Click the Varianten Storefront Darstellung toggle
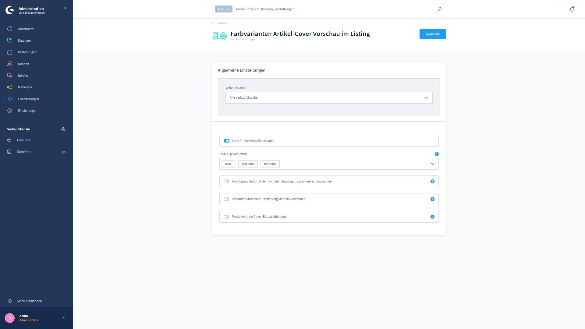Screen dimensions: 585x329 (x=227, y=199)
